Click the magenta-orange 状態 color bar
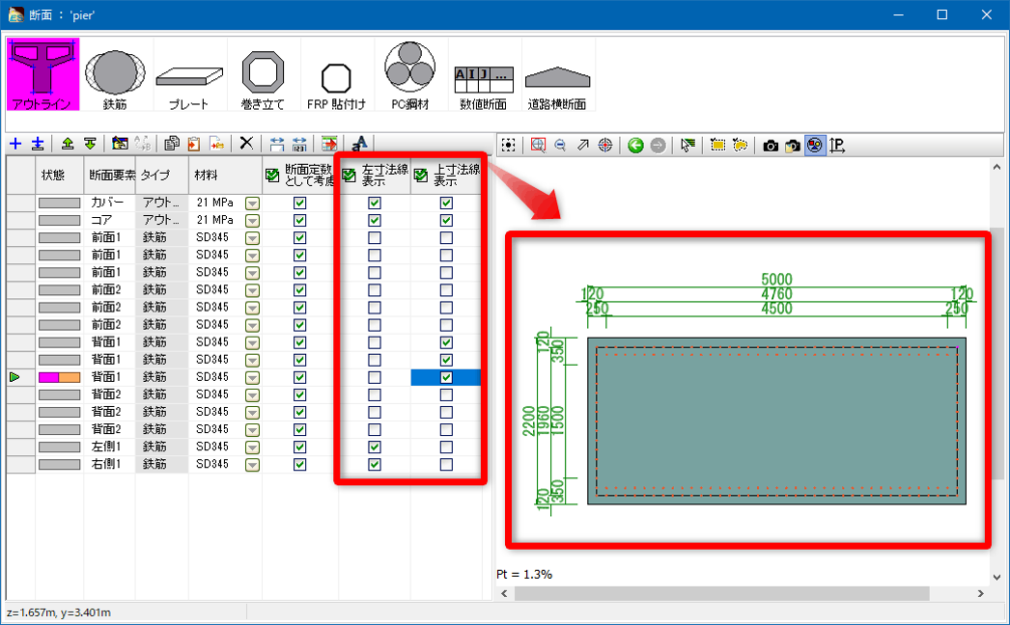1010x625 pixels. tap(59, 378)
